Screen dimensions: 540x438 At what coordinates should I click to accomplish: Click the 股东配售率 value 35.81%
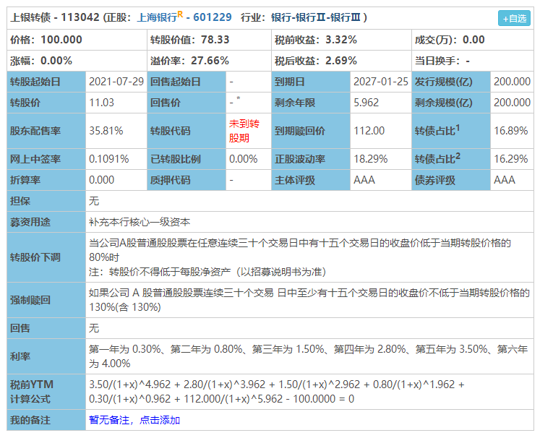(106, 131)
